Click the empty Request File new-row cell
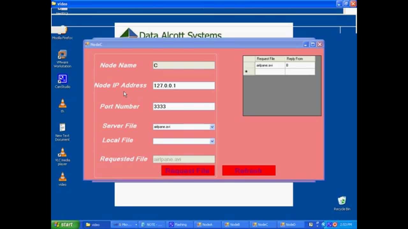The height and width of the screenshot is (229, 408). 270,72
